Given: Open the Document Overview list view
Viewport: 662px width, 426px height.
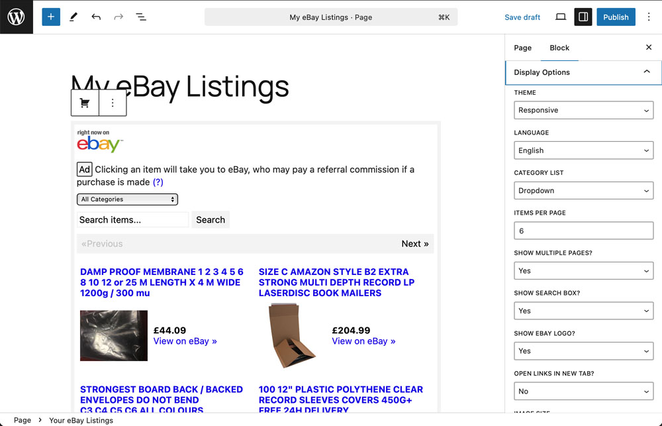Looking at the screenshot, I should pos(141,17).
